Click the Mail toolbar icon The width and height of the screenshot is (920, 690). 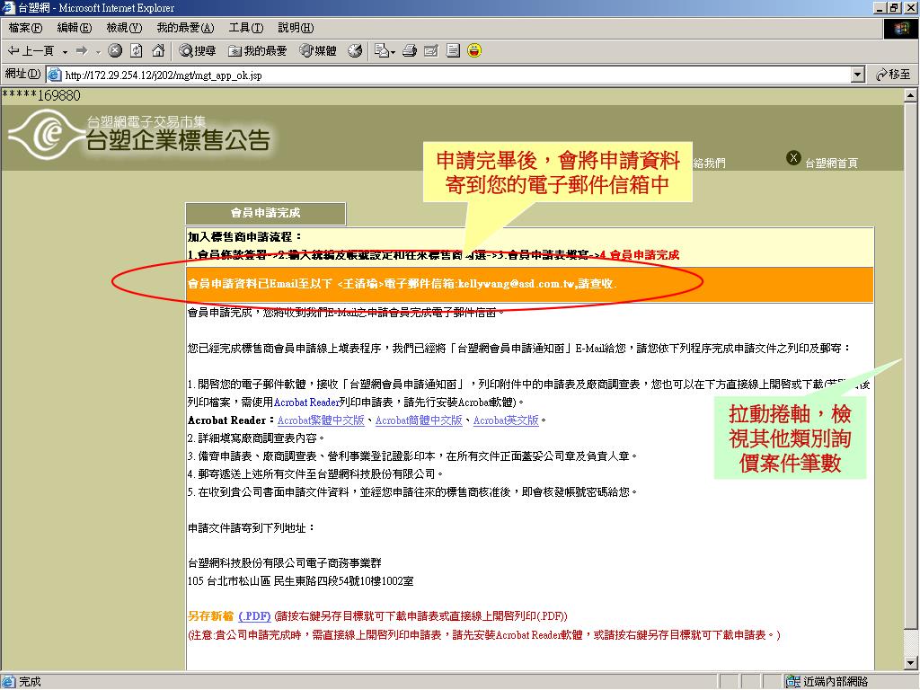click(381, 51)
